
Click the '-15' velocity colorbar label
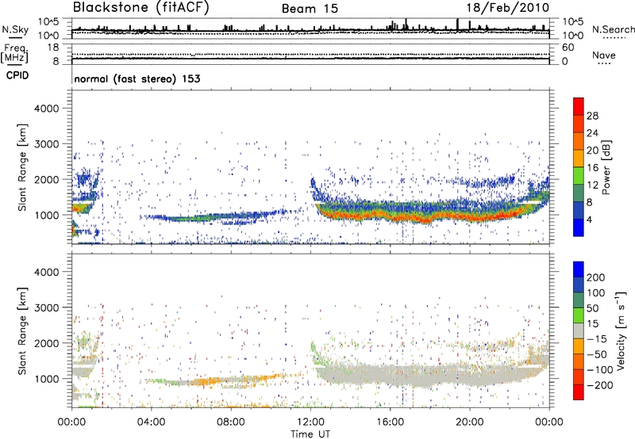tap(596, 339)
